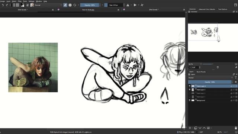Screen dimensions: 238x134
Task: Open the Tools menu
Action: click(x=25, y=1)
